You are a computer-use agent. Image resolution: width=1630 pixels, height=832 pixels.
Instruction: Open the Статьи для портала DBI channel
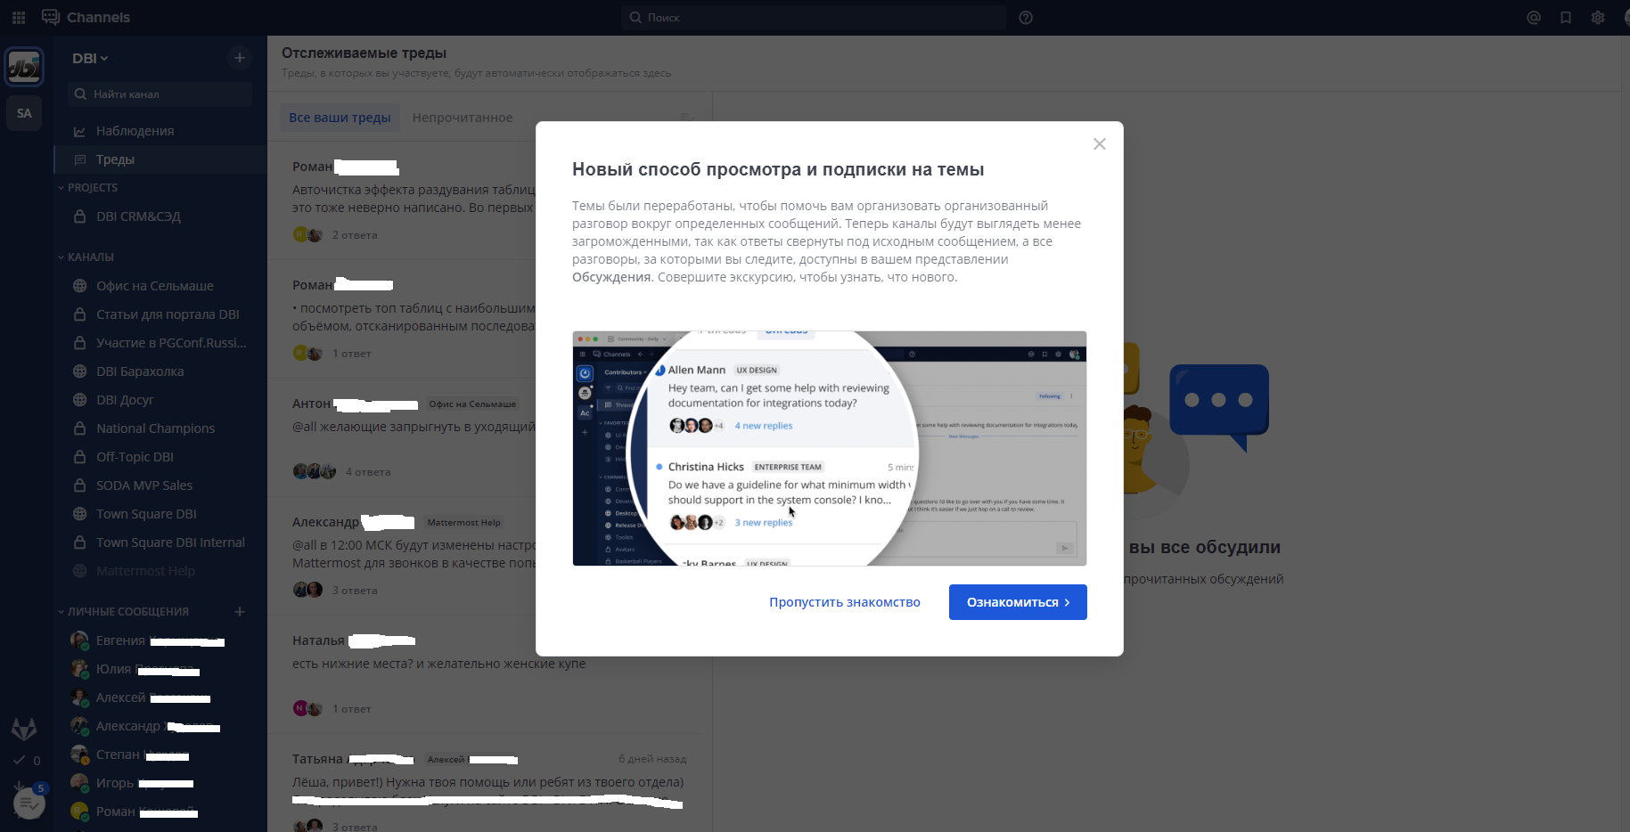tap(160, 314)
